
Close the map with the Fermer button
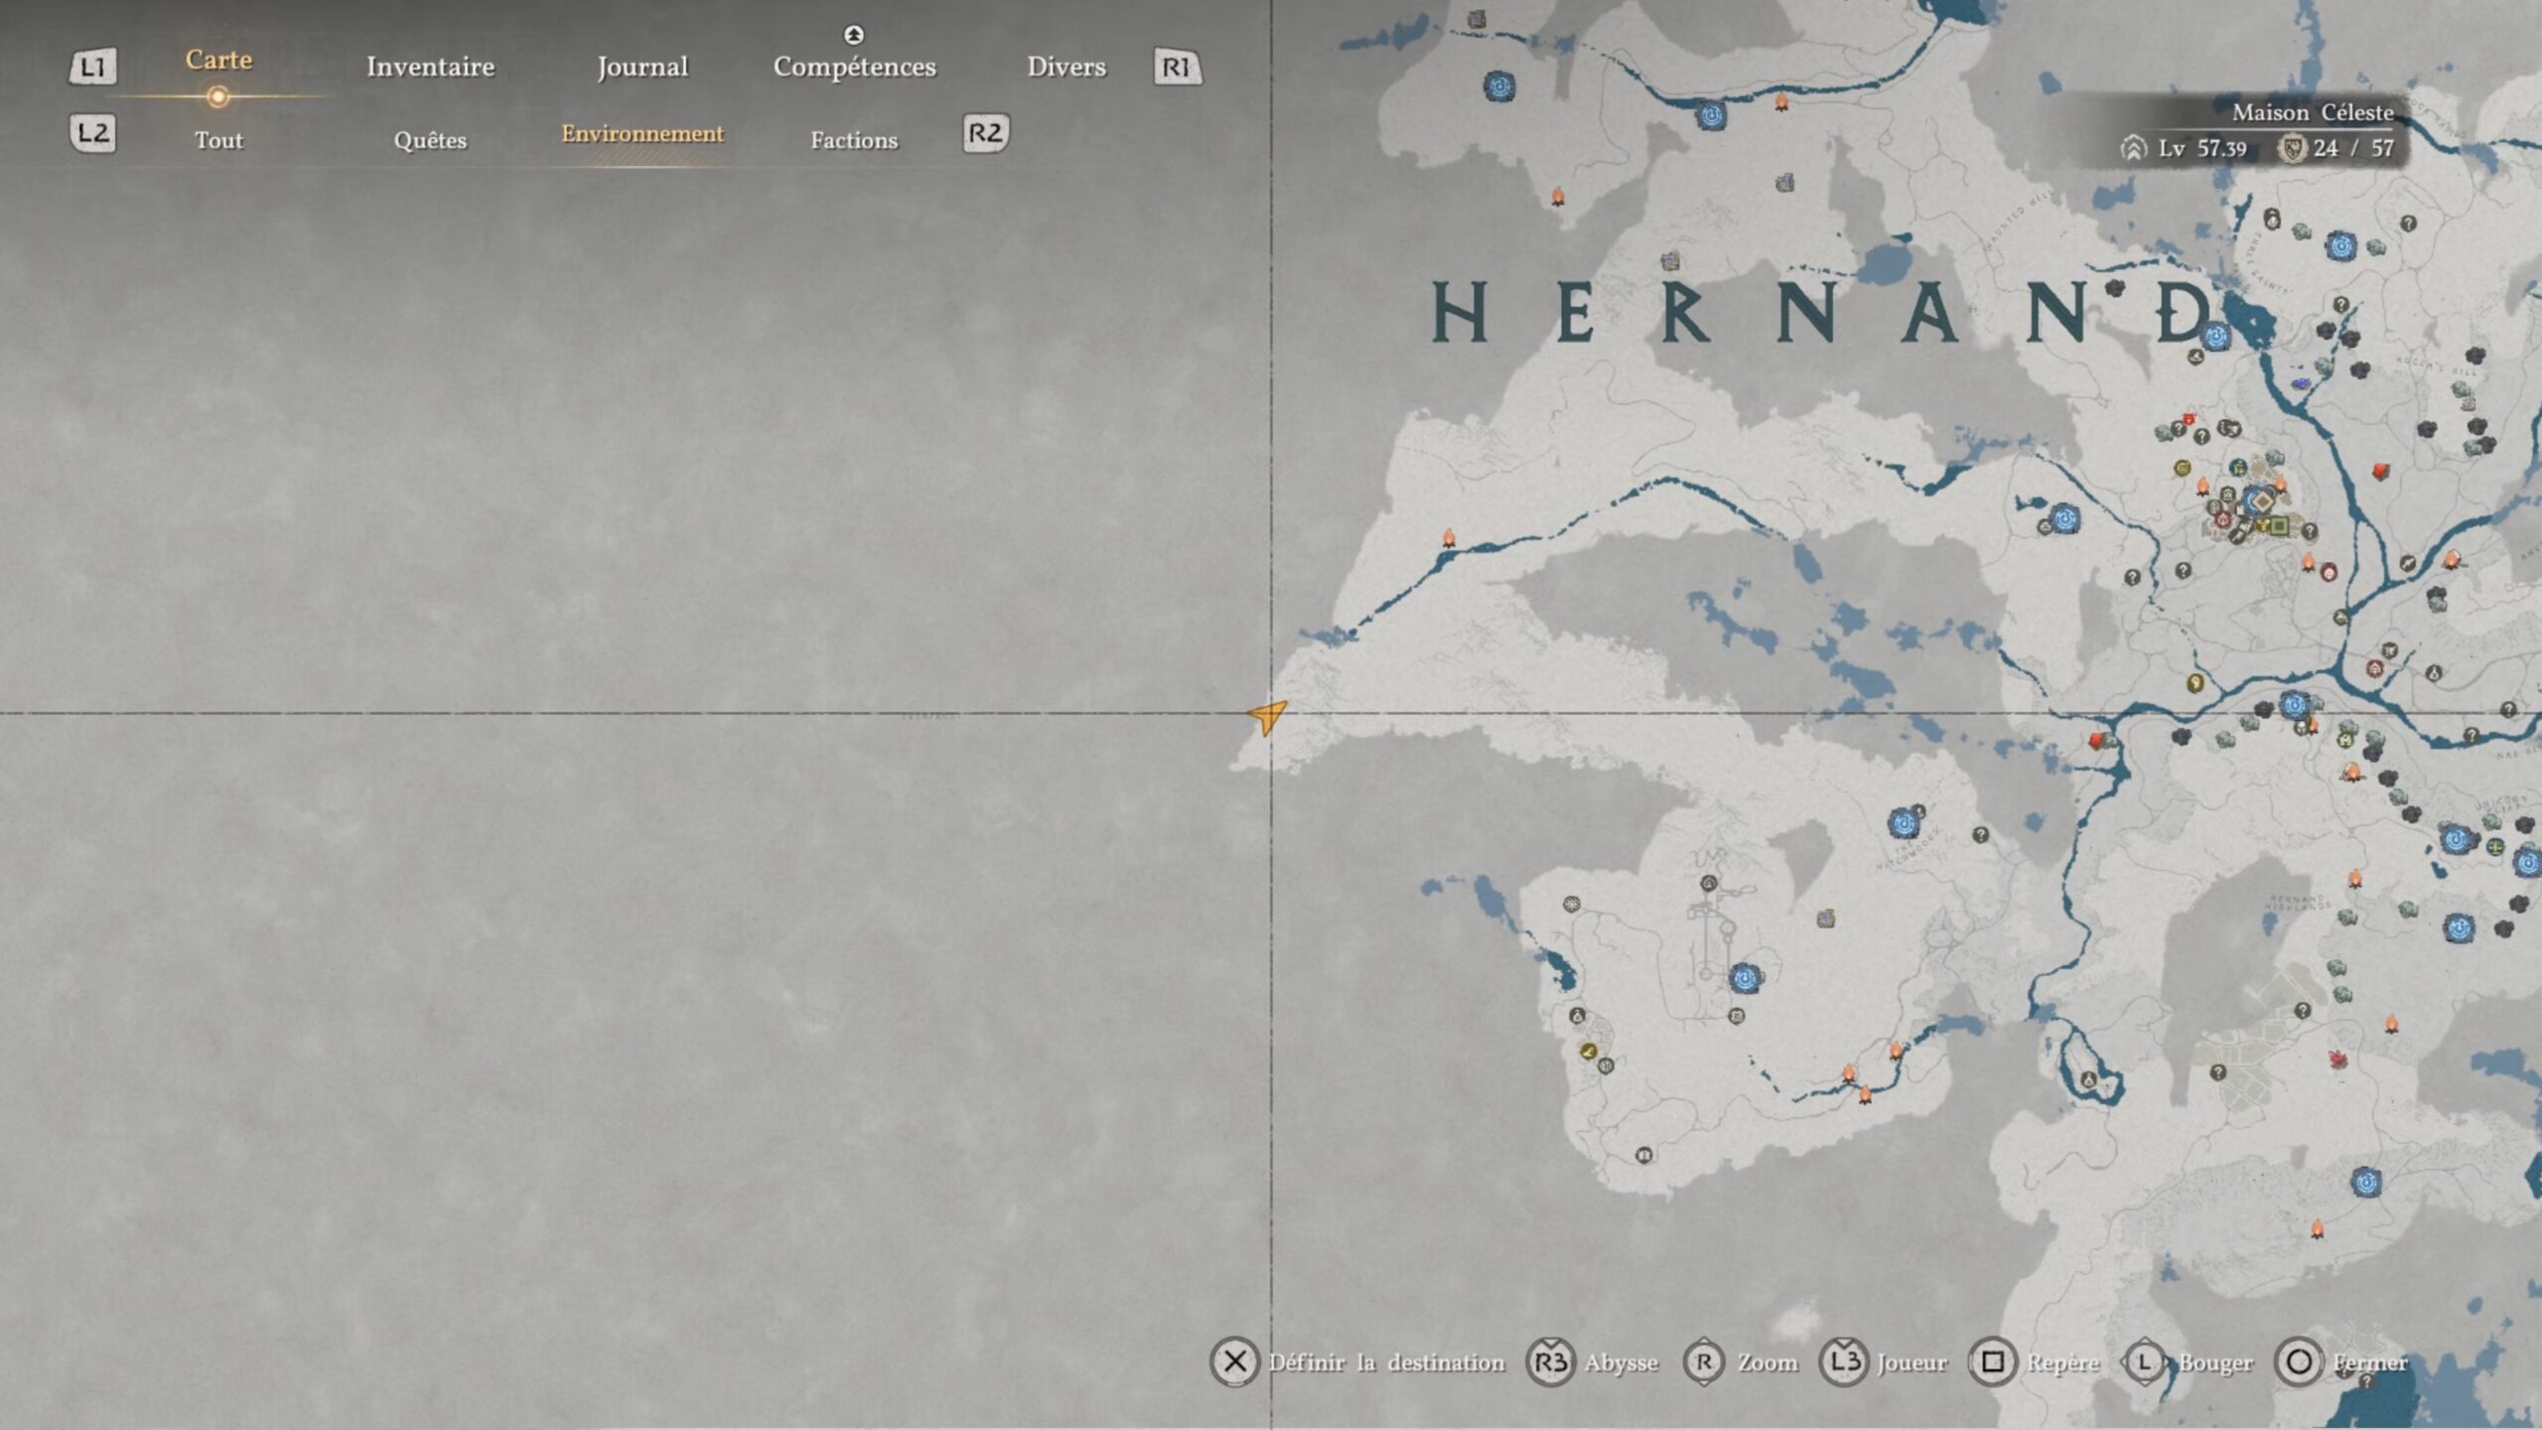point(2299,1361)
